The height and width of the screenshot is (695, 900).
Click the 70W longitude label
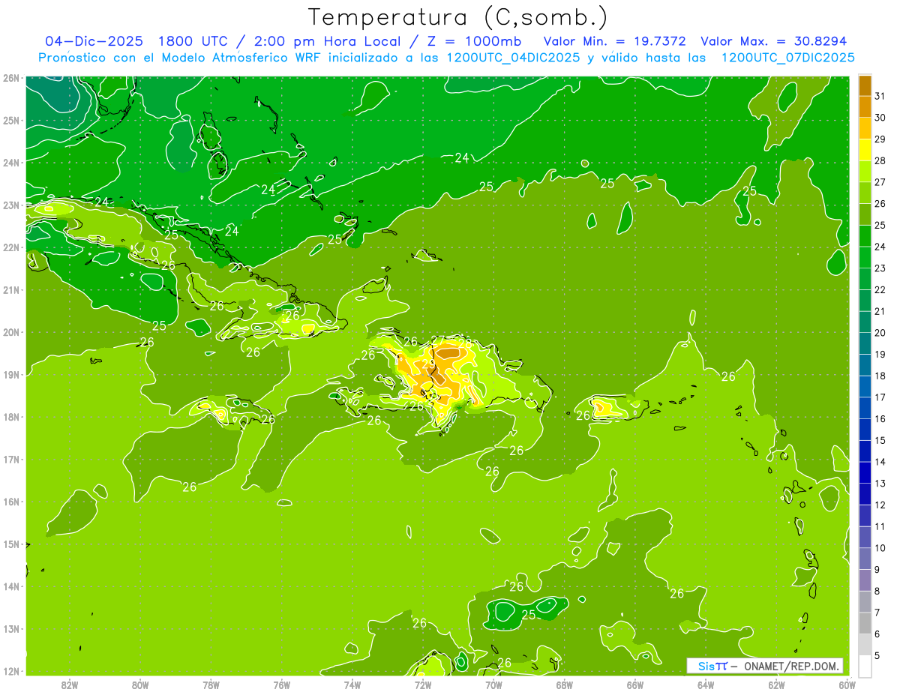(493, 685)
